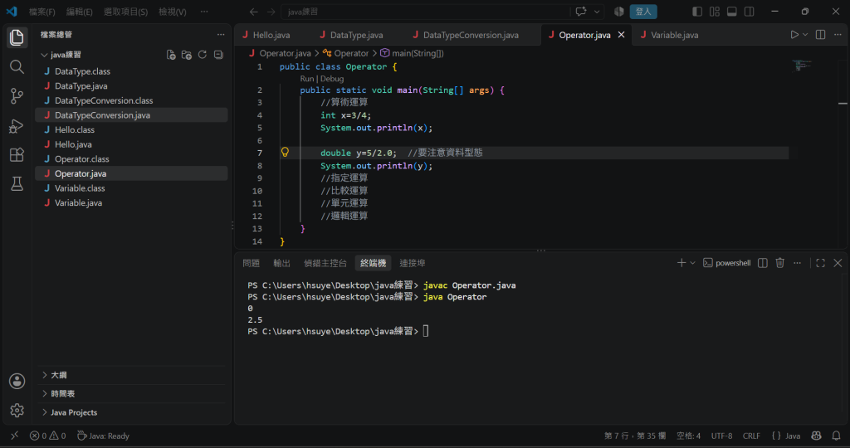Switch to Hello.java editor tab

click(271, 35)
